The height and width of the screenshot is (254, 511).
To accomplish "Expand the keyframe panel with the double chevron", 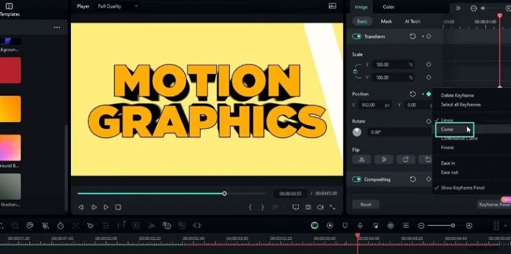I will coord(458,8).
